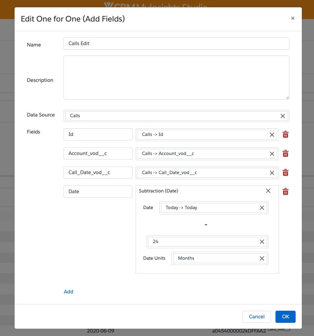Delete the Id field row

point(286,135)
